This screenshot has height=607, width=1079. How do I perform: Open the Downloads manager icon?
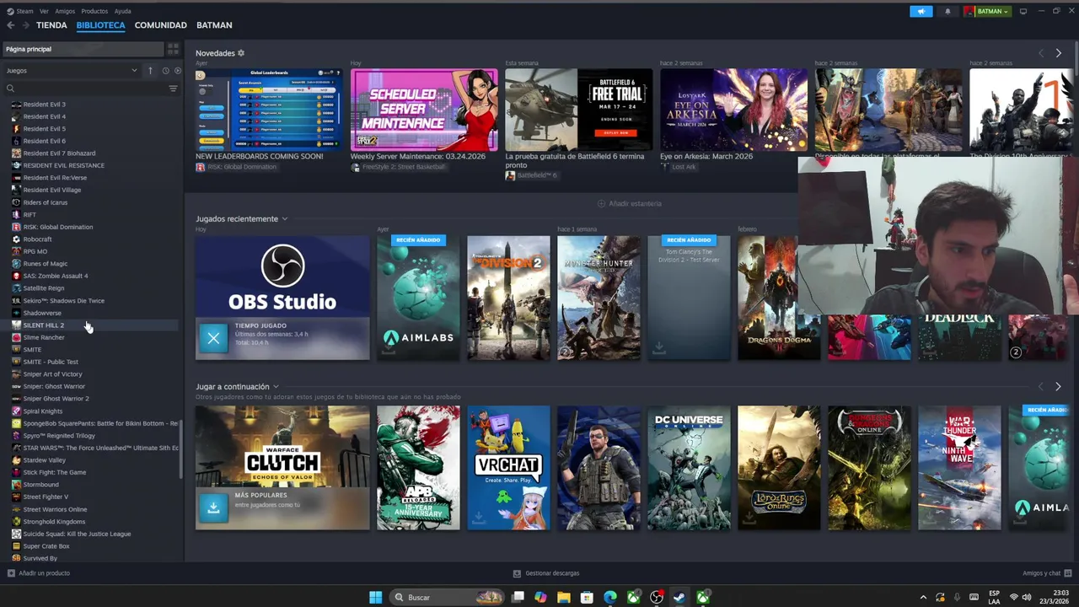click(517, 573)
